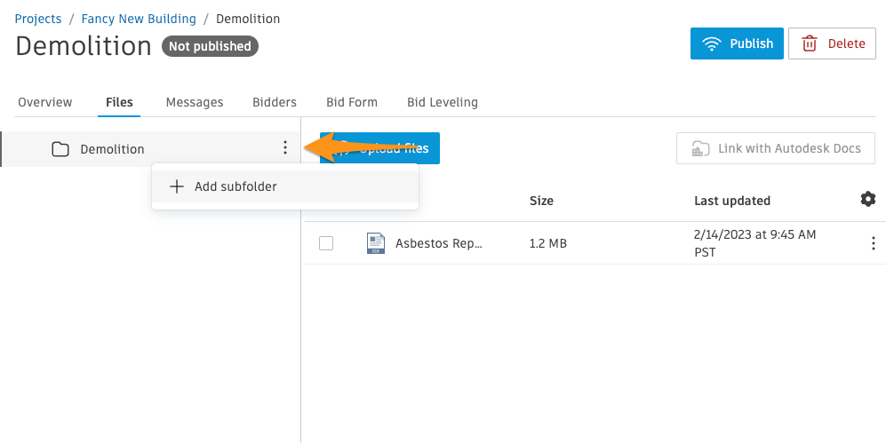886x443 pixels.
Task: Open the Fancy New Building breadcrumb link
Action: pyautogui.click(x=139, y=19)
